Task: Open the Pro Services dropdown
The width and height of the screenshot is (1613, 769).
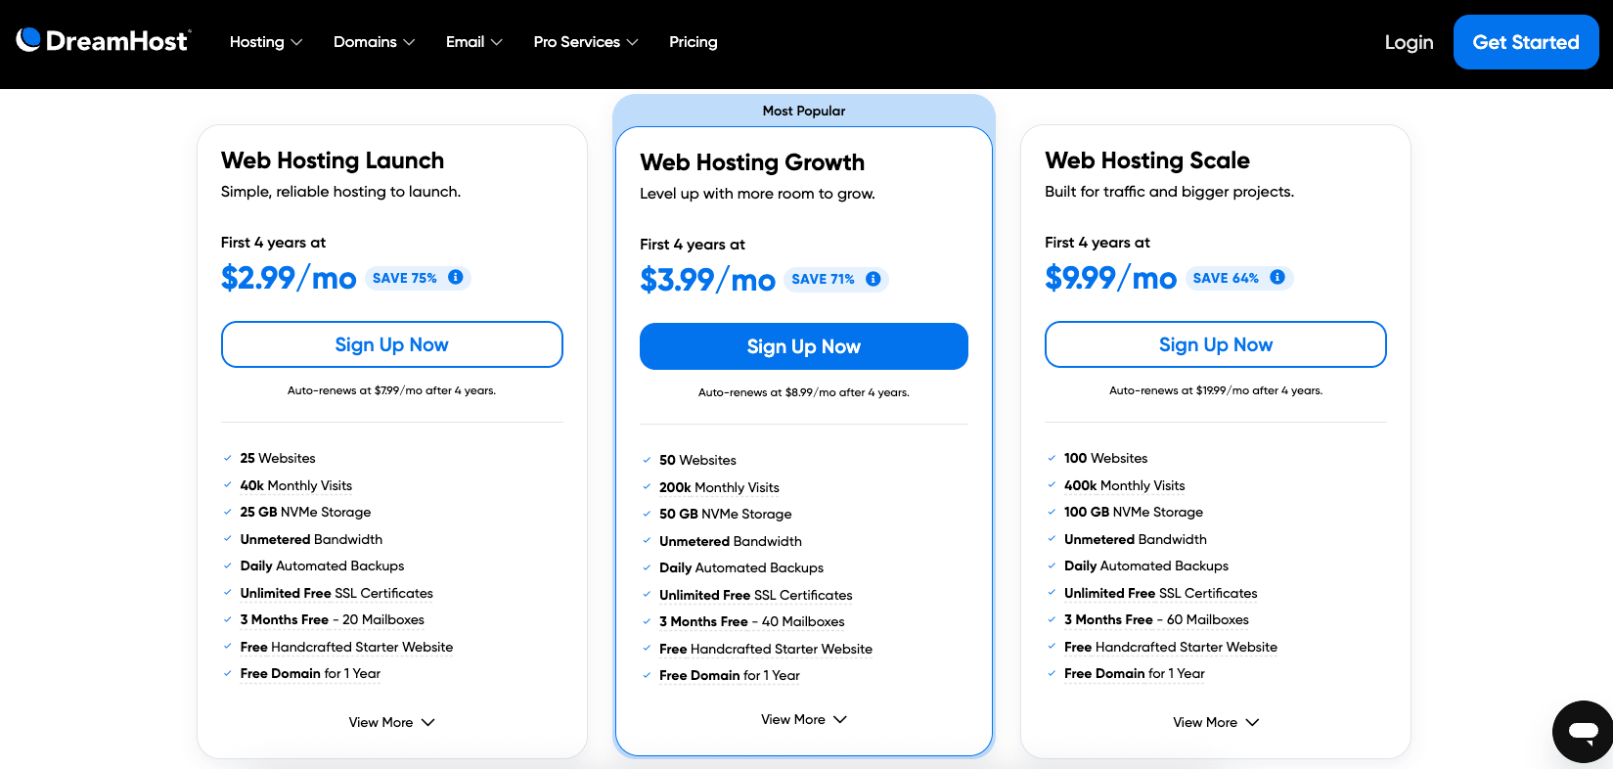Action: [585, 42]
